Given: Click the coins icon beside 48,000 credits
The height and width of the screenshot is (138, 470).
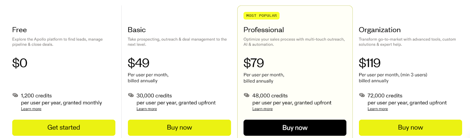Looking at the screenshot, I should pyautogui.click(x=246, y=95).
